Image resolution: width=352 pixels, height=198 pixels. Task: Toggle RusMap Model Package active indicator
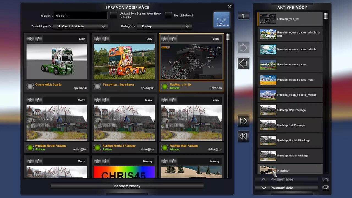click(30, 148)
